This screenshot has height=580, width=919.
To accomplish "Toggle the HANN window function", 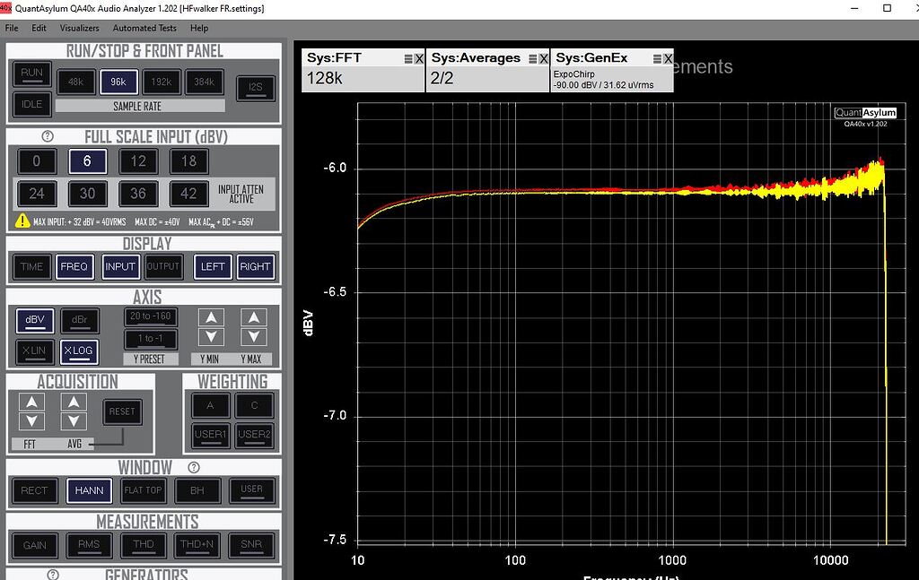I will click(x=88, y=490).
